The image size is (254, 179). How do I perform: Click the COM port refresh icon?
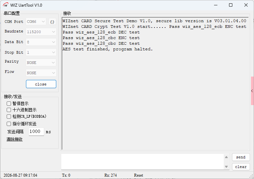52,22
